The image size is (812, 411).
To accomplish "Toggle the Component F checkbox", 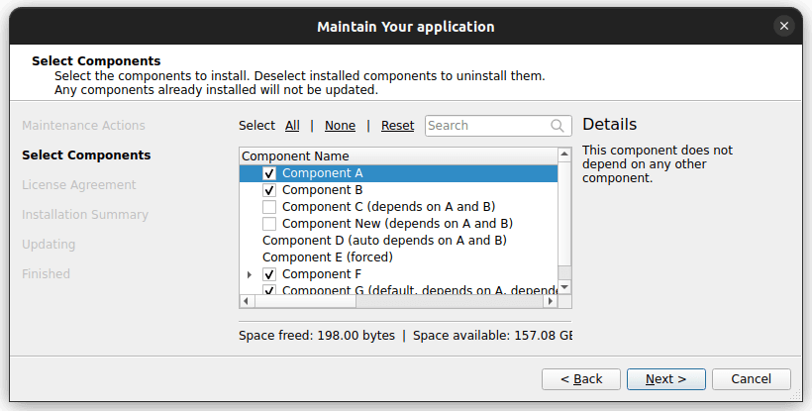I will pyautogui.click(x=269, y=274).
